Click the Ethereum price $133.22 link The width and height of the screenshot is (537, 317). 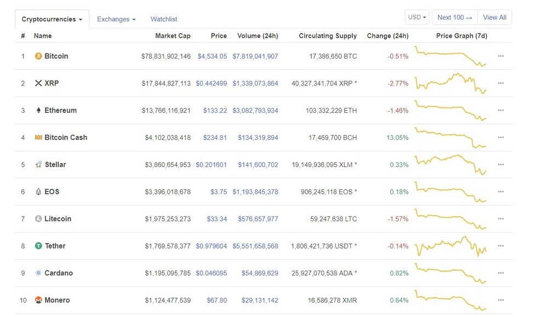(215, 111)
